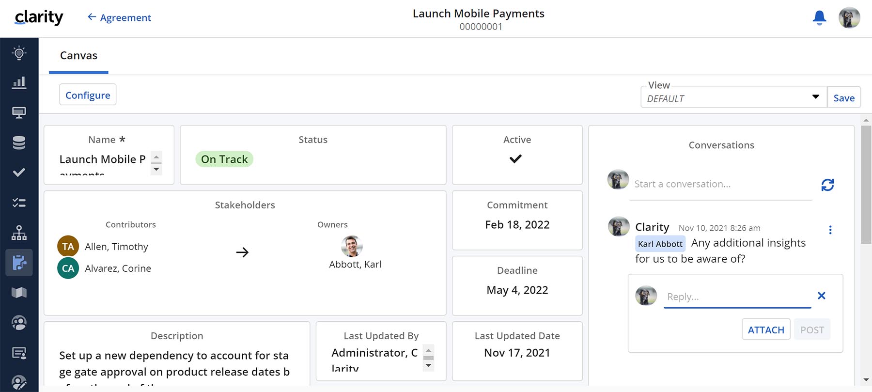Open the list card icon in sidebar
Image resolution: width=872 pixels, height=392 pixels.
tap(19, 353)
